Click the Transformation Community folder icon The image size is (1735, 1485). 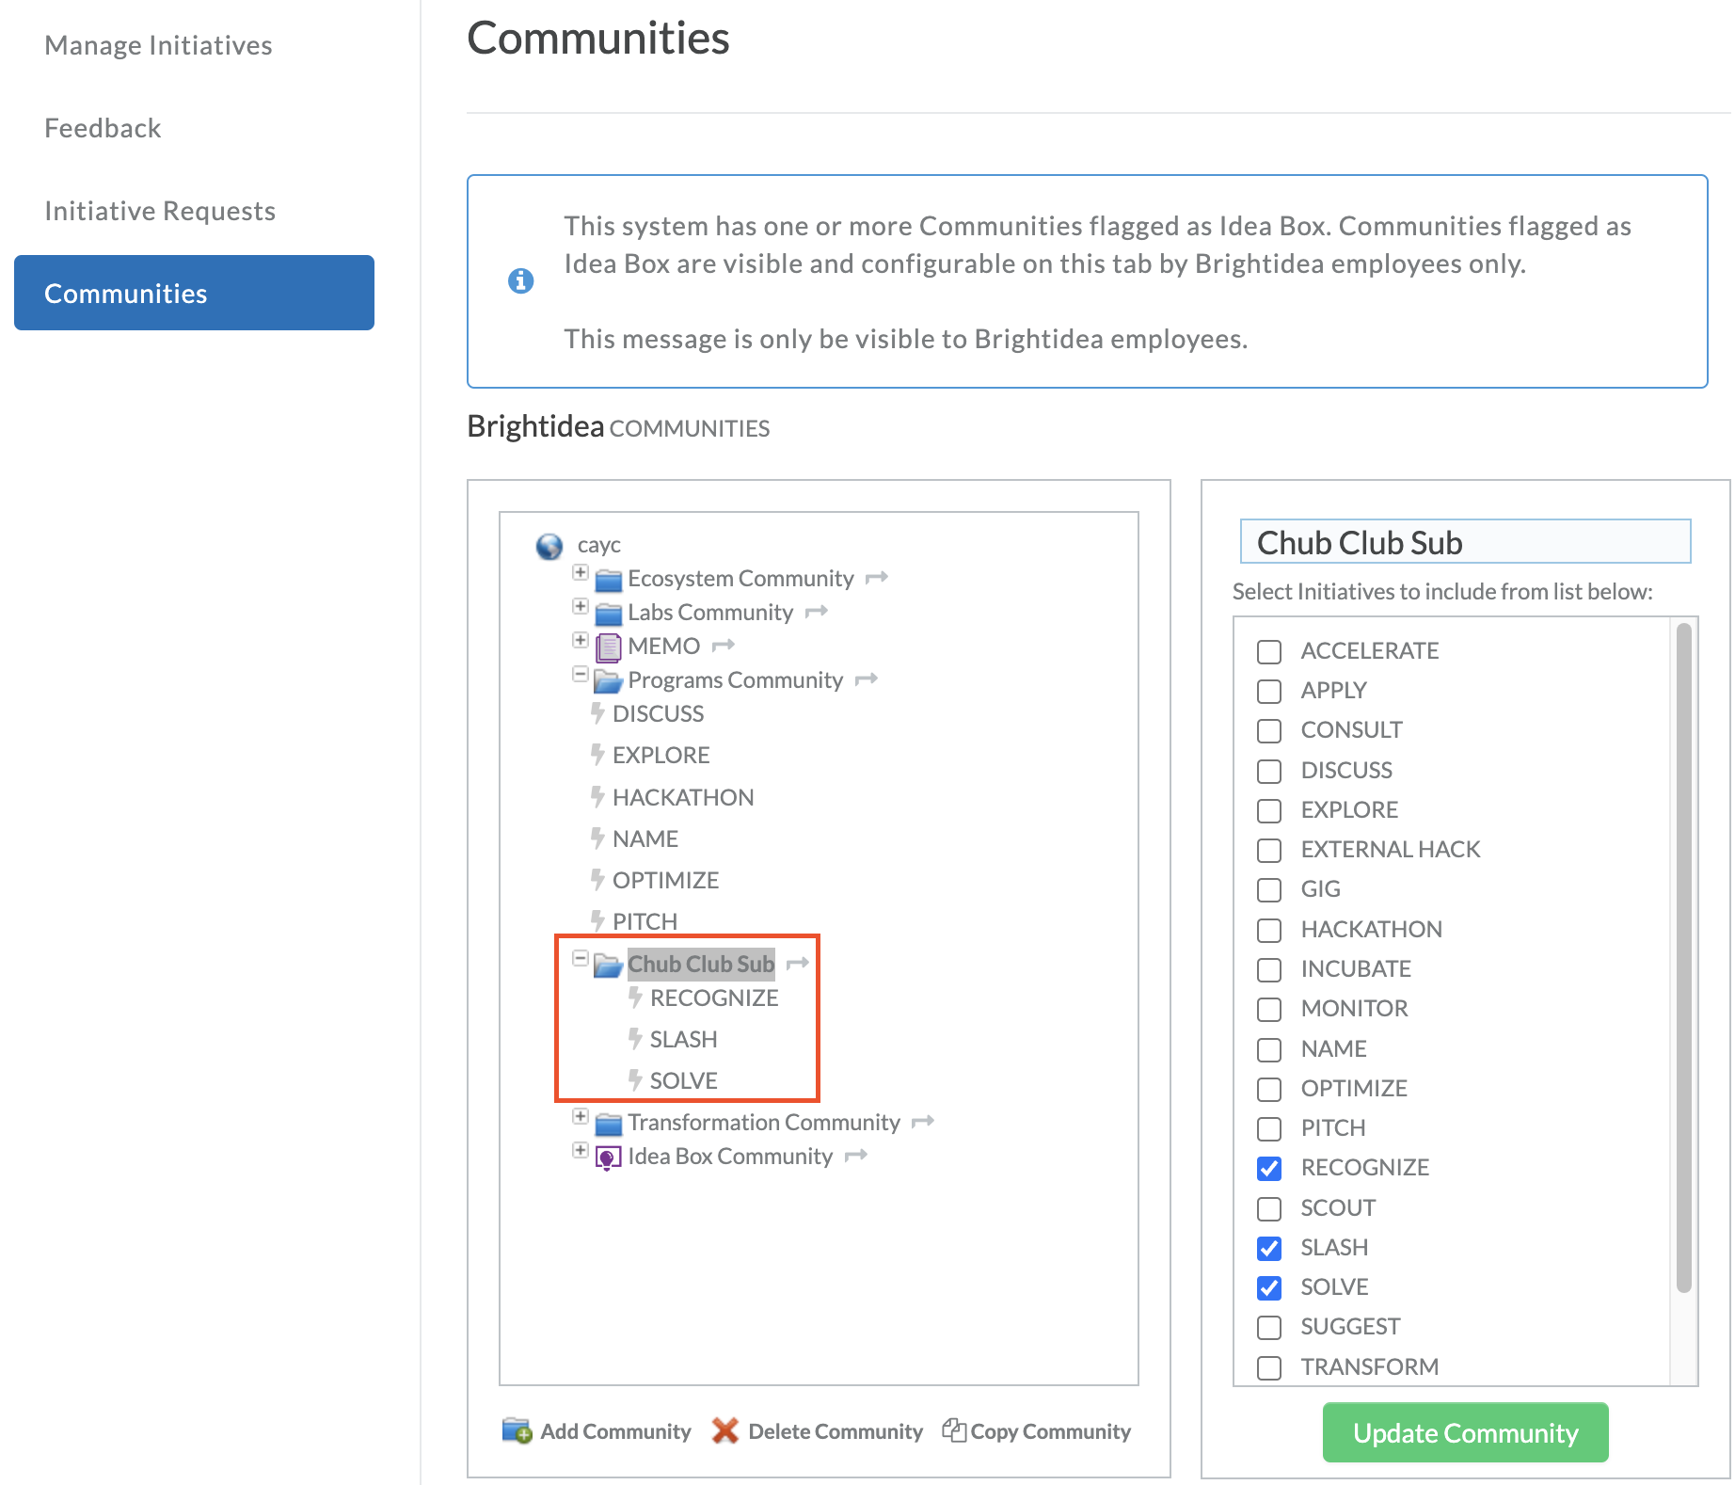click(609, 1124)
